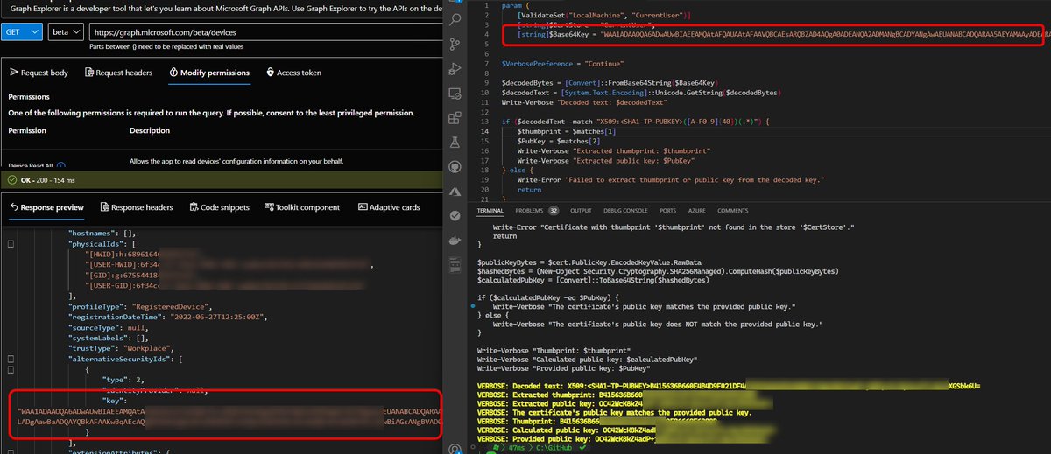The height and width of the screenshot is (454, 1051).
Task: Open Run and Debug in VS Code
Action: 455,68
